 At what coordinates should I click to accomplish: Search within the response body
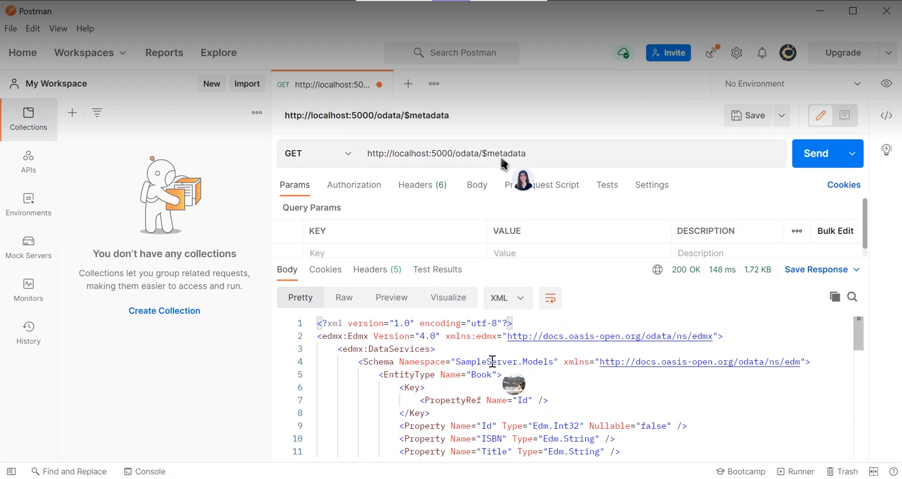852,296
